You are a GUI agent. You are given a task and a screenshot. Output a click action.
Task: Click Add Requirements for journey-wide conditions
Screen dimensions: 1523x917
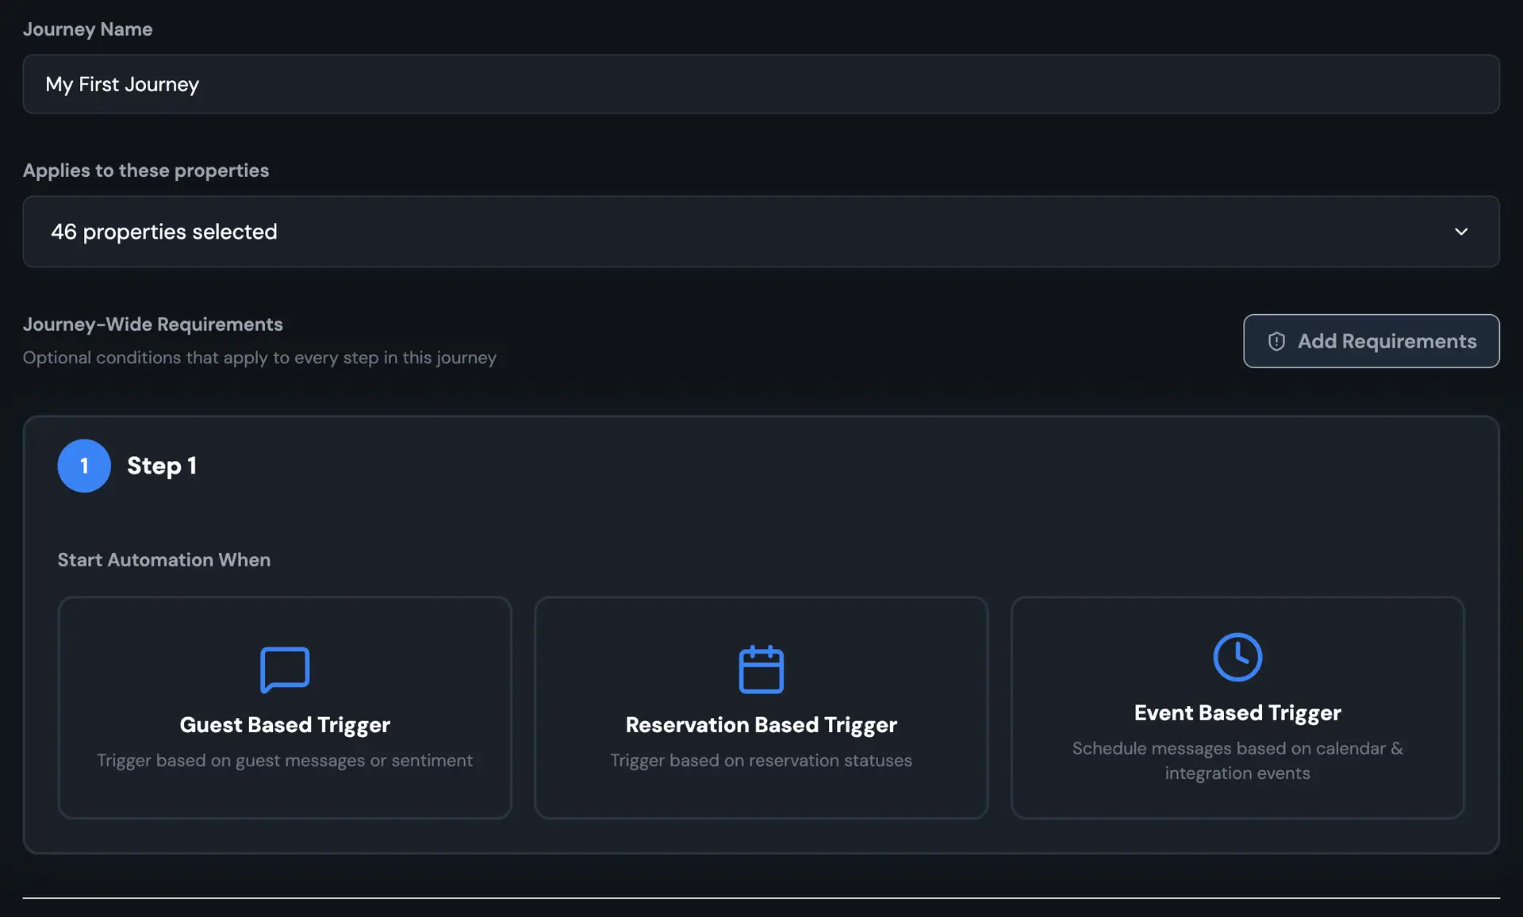coord(1371,341)
